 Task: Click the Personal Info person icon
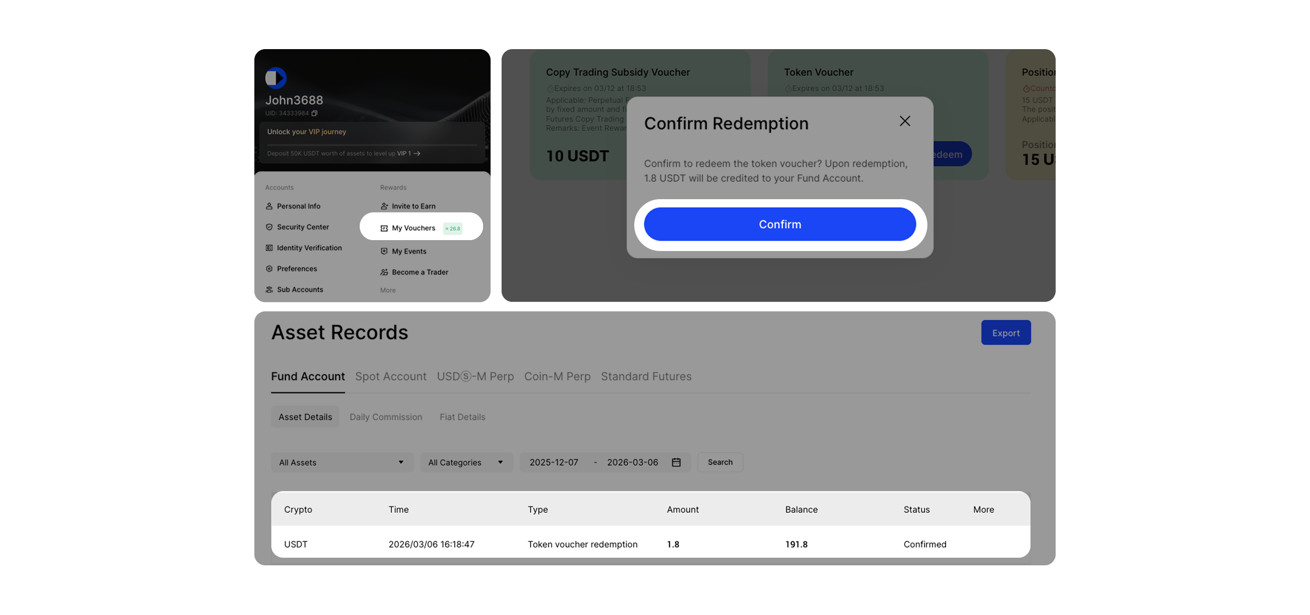[269, 206]
